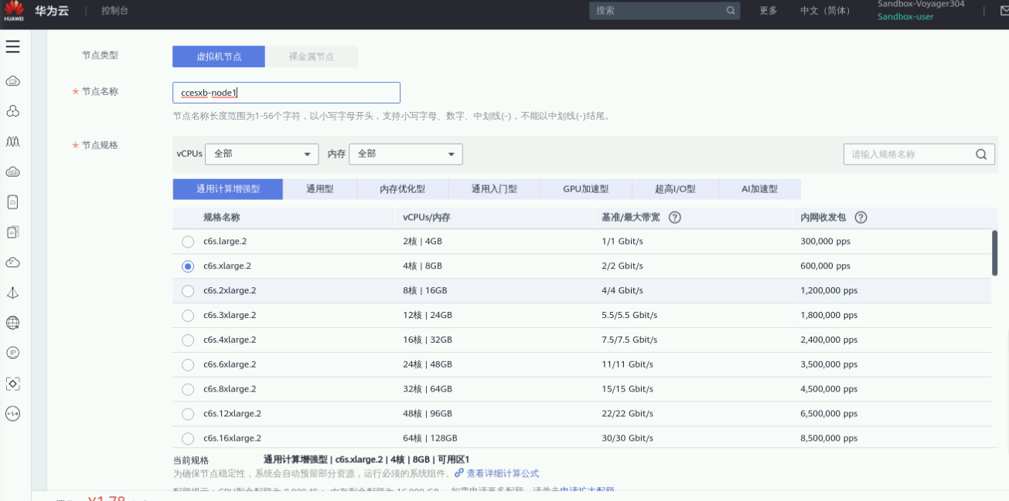Open the 中文（简体）language selector
1009x501 pixels.
[825, 12]
